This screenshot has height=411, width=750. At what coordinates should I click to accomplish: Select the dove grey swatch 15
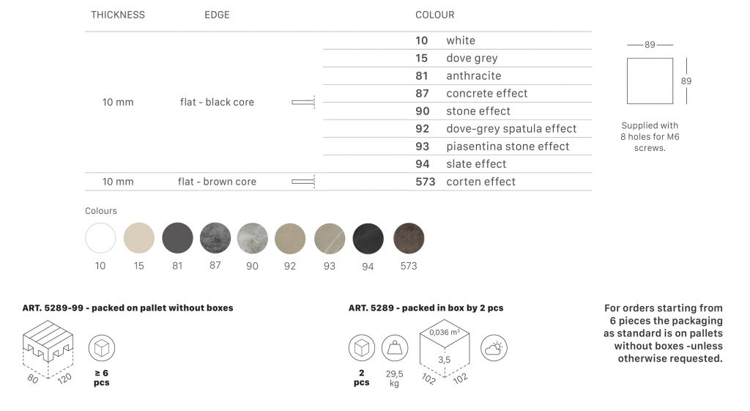[x=139, y=238]
